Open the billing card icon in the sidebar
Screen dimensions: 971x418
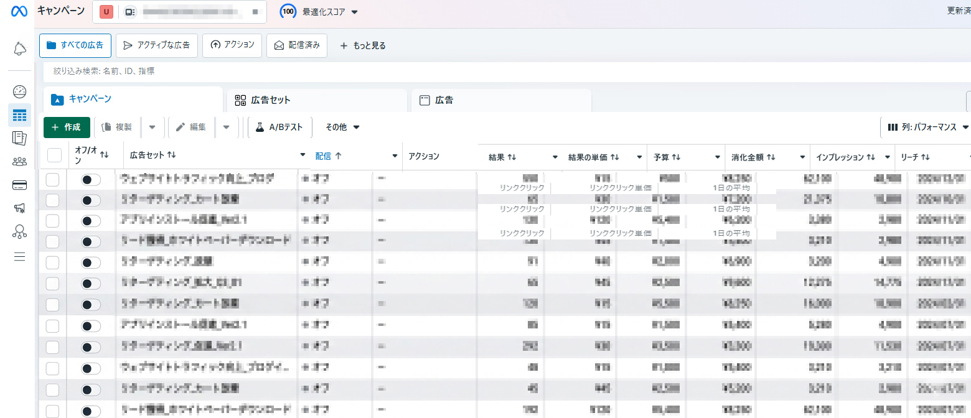click(19, 185)
